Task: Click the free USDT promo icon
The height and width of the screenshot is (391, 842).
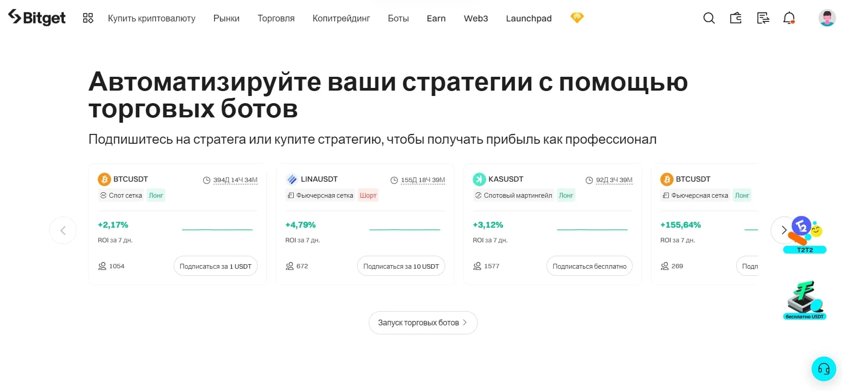Action: 805,300
